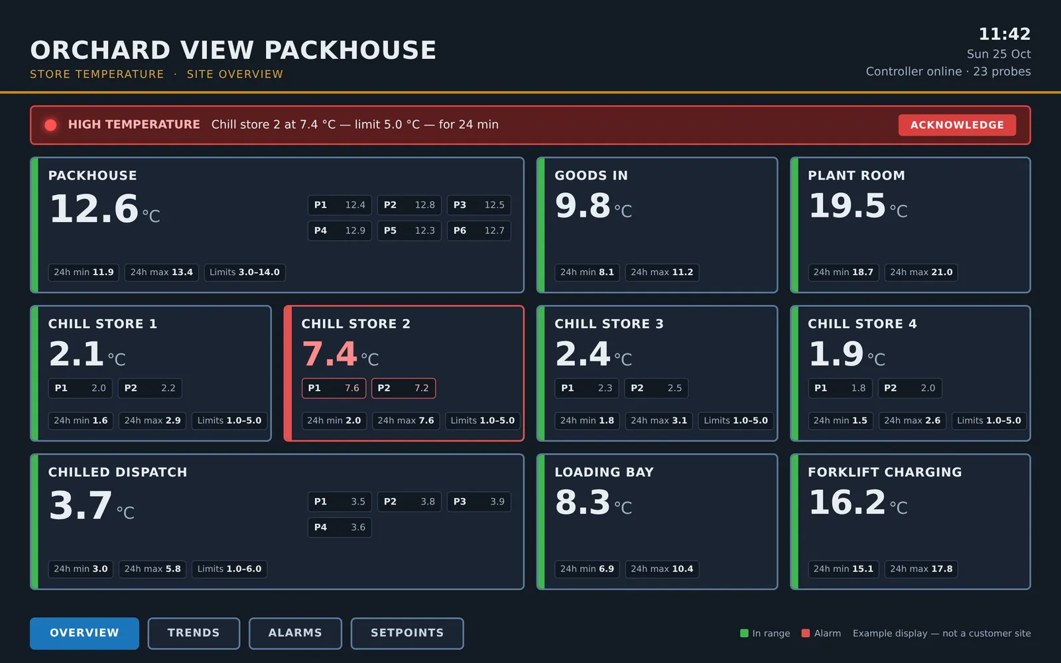Select Packhouse probe P4 reading 12.9
Image resolution: width=1061 pixels, height=663 pixels.
[x=340, y=231]
